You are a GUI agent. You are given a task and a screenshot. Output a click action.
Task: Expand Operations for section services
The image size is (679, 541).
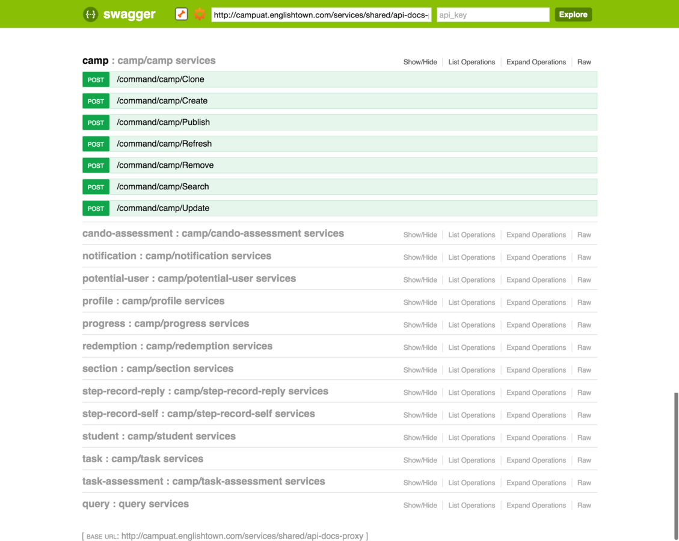[536, 370]
